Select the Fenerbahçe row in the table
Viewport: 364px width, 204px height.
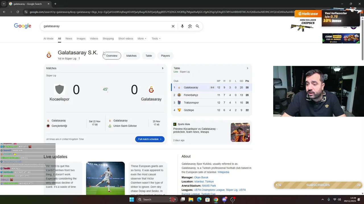[x=211, y=95]
